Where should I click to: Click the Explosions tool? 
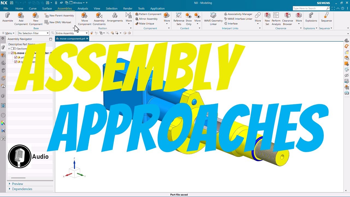click(311, 17)
